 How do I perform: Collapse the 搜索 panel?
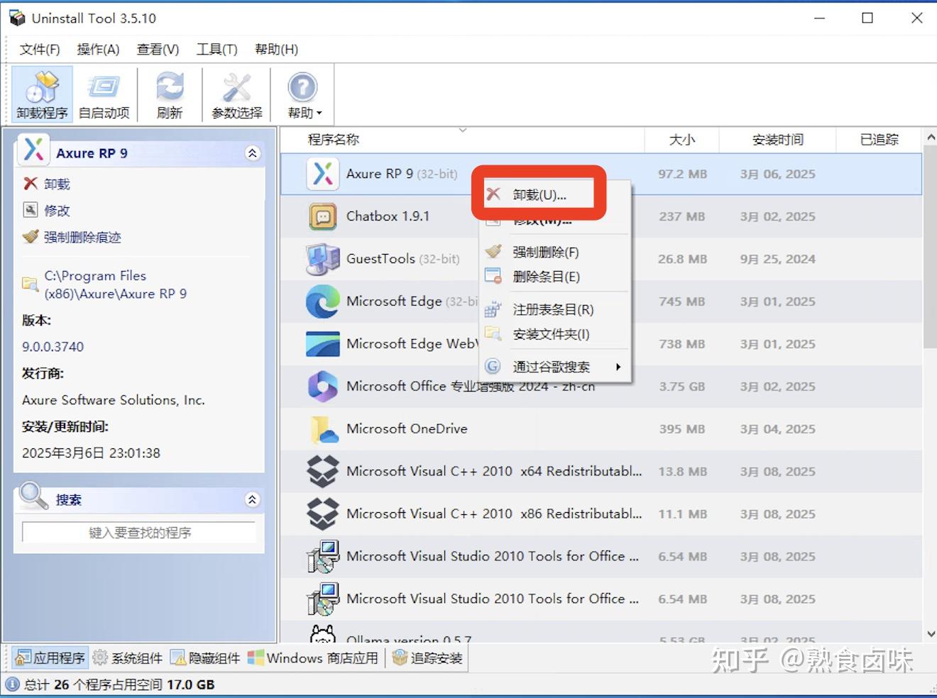[x=252, y=499]
